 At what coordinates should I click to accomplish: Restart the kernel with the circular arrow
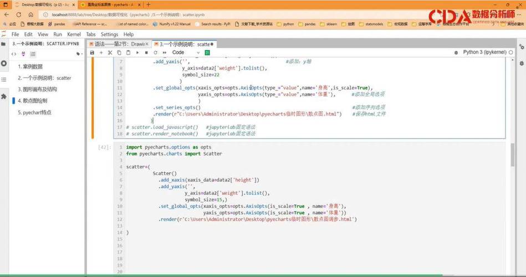click(155, 53)
